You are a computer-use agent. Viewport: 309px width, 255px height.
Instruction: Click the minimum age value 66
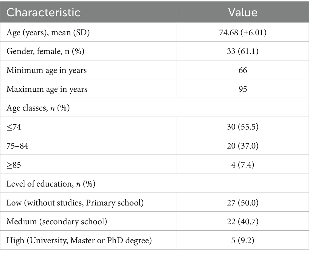(x=243, y=70)
